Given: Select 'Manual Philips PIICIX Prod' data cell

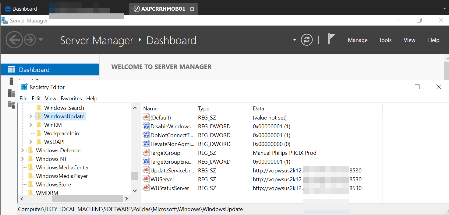Looking at the screenshot, I should pos(285,153).
